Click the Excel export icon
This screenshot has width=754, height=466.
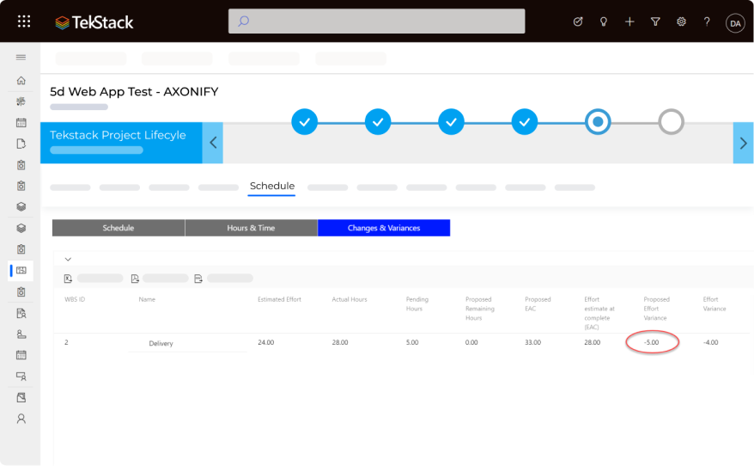pyautogui.click(x=68, y=279)
